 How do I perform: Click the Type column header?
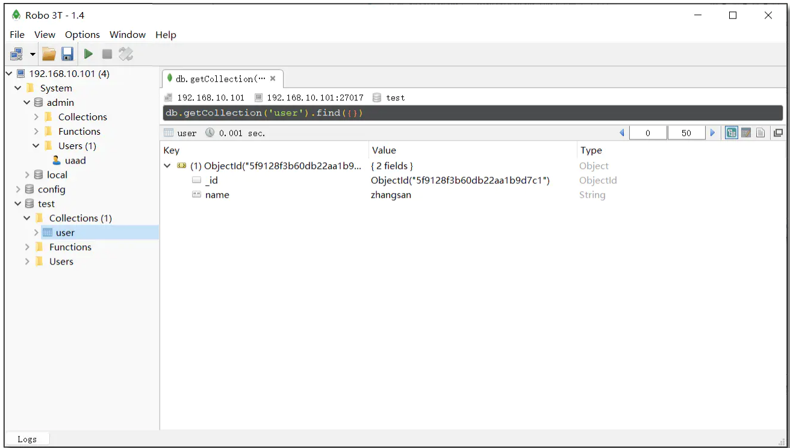pyautogui.click(x=591, y=150)
